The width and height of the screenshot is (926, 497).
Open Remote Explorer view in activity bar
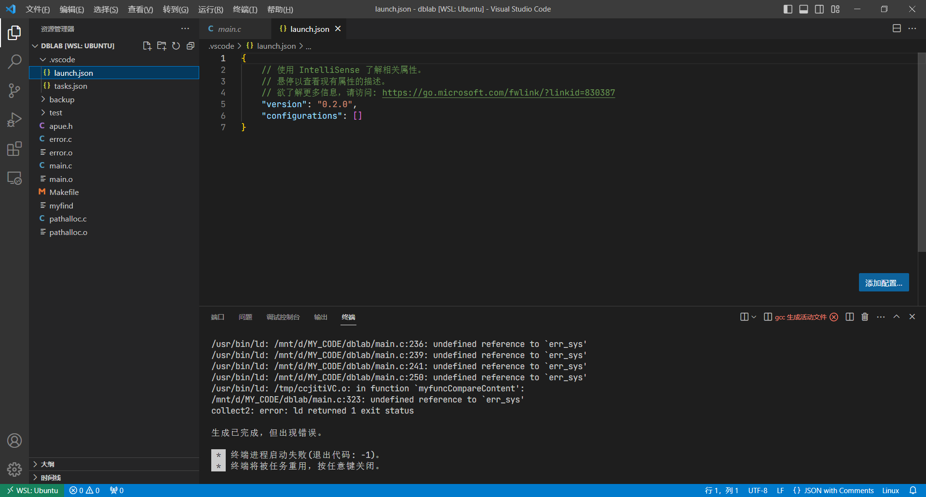pos(14,178)
